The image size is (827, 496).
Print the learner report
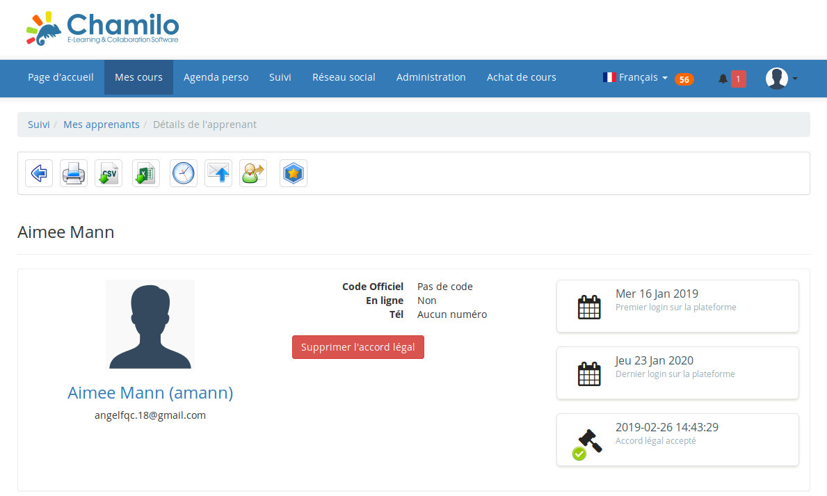pyautogui.click(x=73, y=173)
